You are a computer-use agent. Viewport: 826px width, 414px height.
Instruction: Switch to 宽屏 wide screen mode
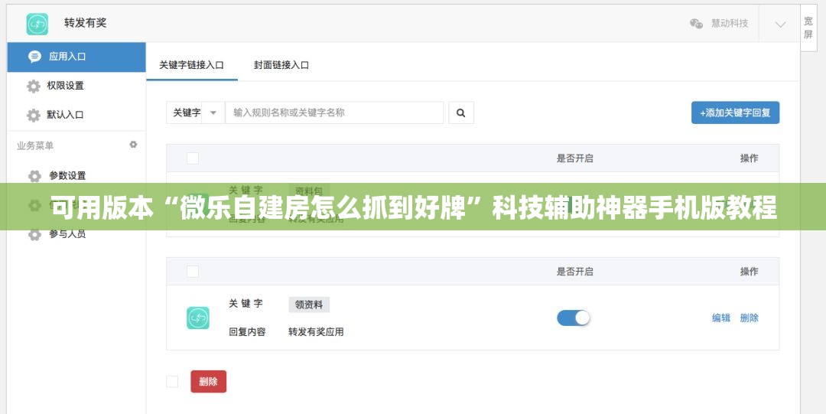[x=808, y=28]
